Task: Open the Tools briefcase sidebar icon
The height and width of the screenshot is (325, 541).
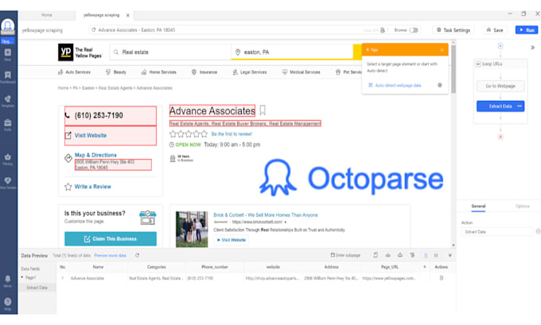Action: pyautogui.click(x=8, y=125)
